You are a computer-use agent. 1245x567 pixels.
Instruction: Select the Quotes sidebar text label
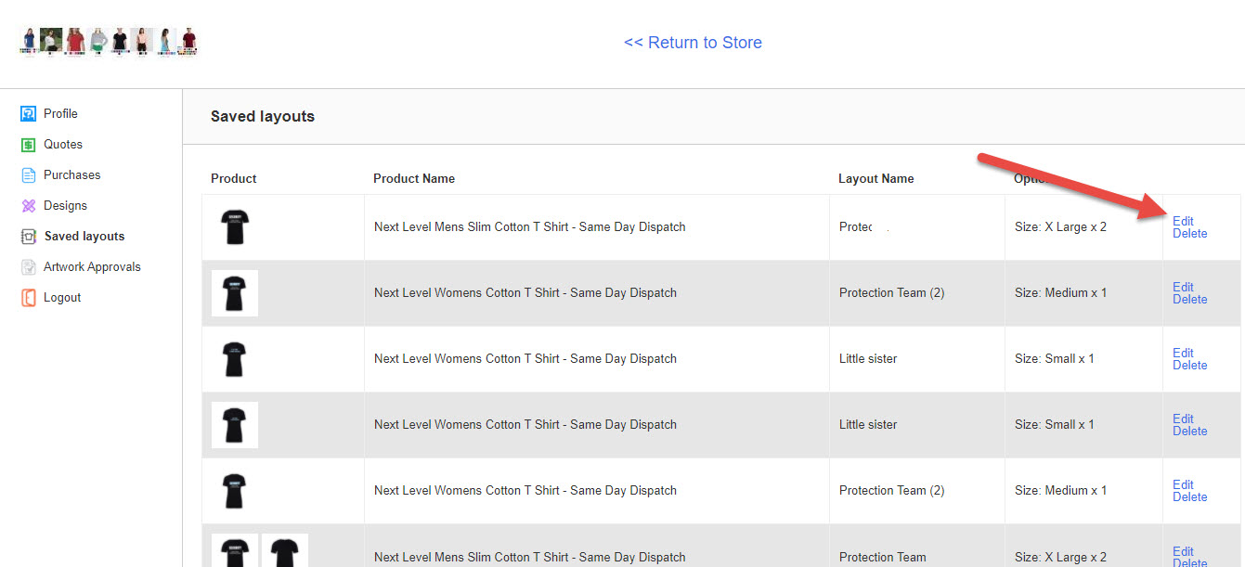point(63,145)
